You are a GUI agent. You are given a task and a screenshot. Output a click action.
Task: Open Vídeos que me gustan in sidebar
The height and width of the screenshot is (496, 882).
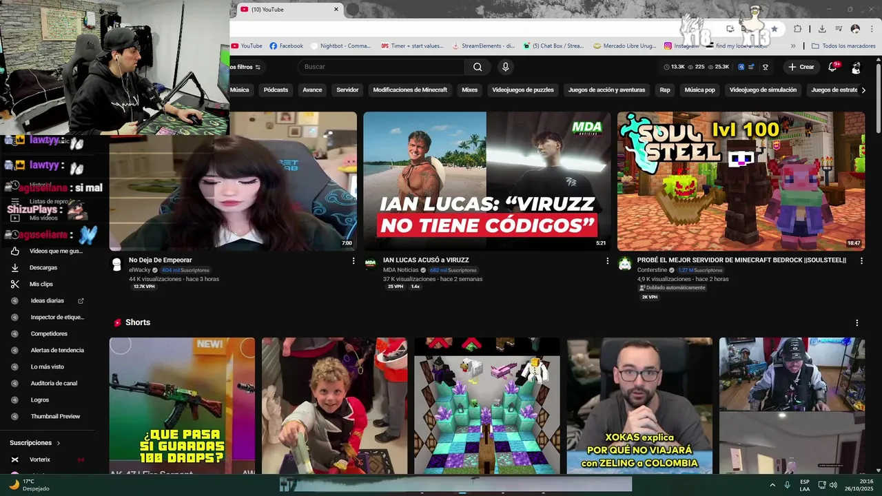tap(56, 251)
